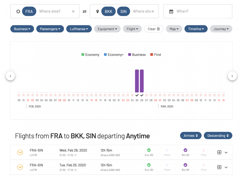Screen dimensions: 240x176
Task: Open the Timeline view menu
Action: point(196,29)
